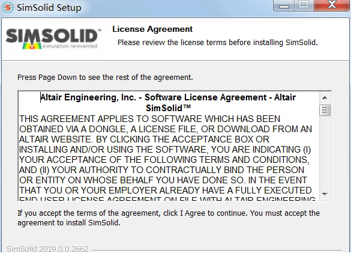Minimize the SimSolid Setup window
The image size is (351, 262).
tap(284, 5)
